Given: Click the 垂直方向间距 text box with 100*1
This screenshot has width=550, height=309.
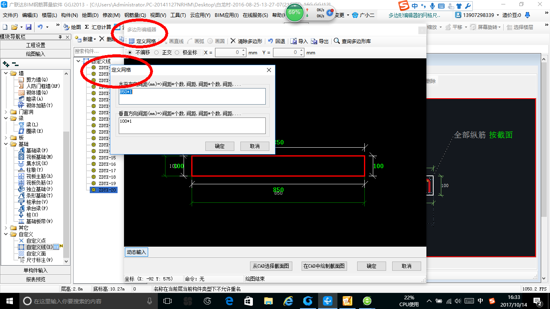Looking at the screenshot, I should (192, 126).
